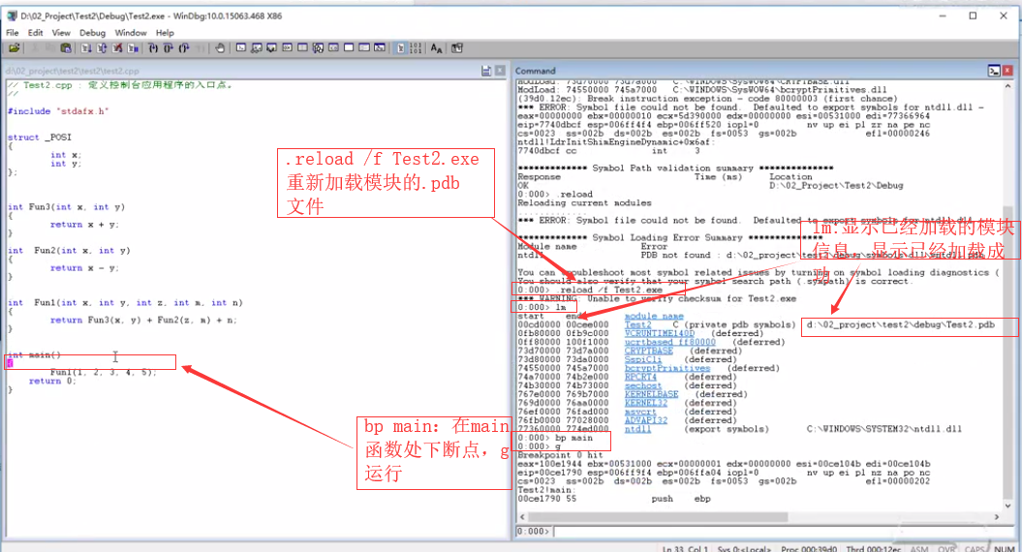Click the Paste toolbar icon
This screenshot has width=1022, height=552.
pyautogui.click(x=65, y=48)
